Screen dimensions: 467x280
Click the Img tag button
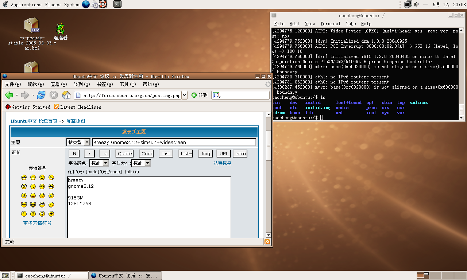click(x=206, y=153)
